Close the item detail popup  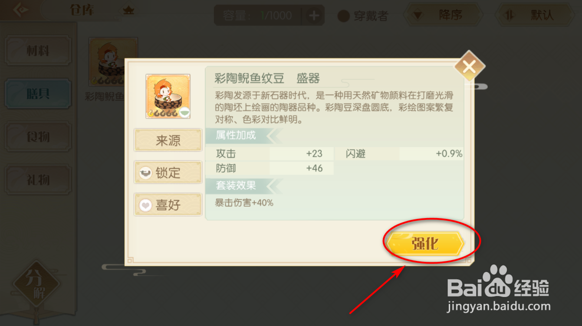coord(469,67)
